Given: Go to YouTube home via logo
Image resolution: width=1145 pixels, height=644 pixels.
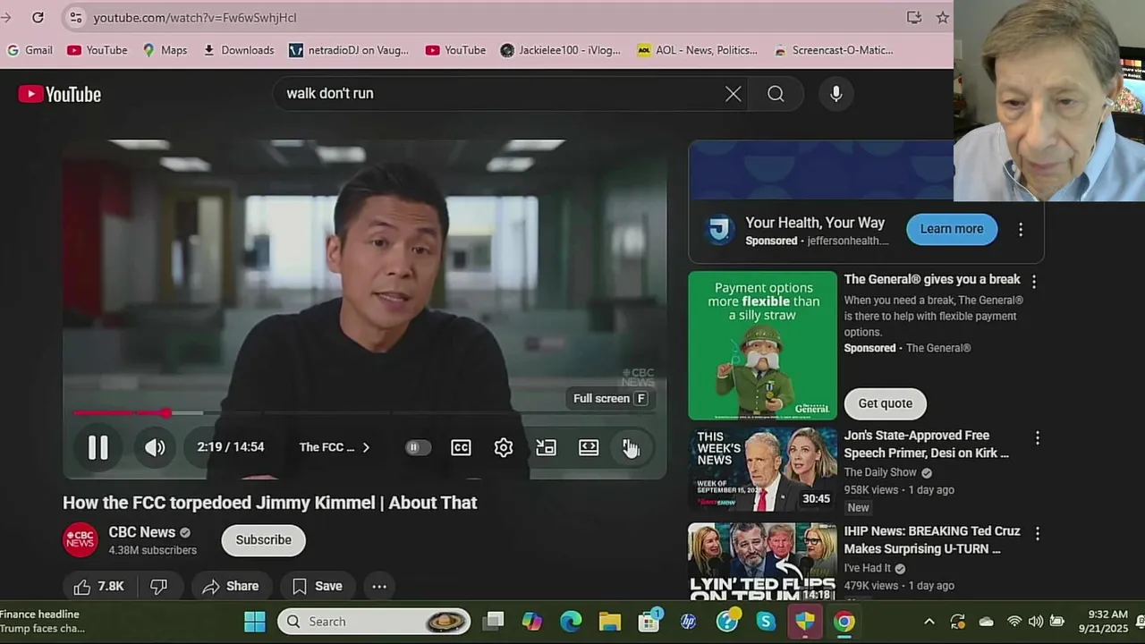Looking at the screenshot, I should pyautogui.click(x=60, y=94).
